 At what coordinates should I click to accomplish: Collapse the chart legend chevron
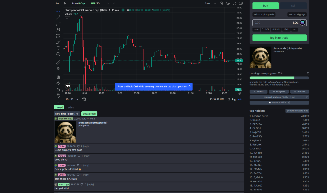(x=67, y=18)
